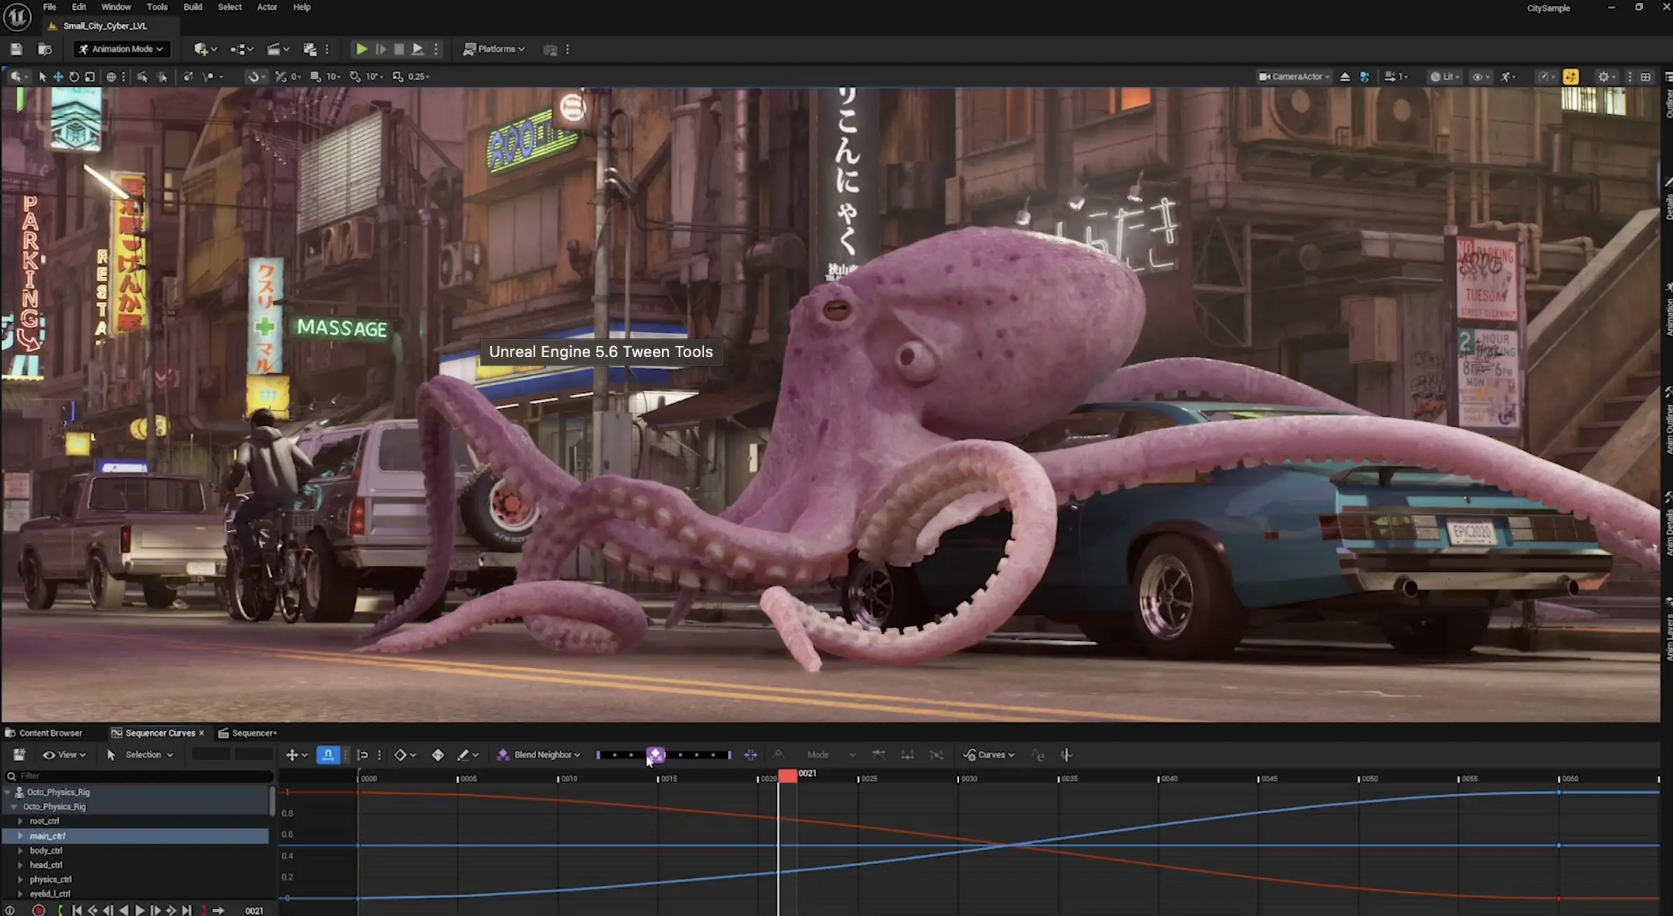1673x916 pixels.
Task: Select the head_ctrl track in outliner
Action: pyautogui.click(x=46, y=866)
